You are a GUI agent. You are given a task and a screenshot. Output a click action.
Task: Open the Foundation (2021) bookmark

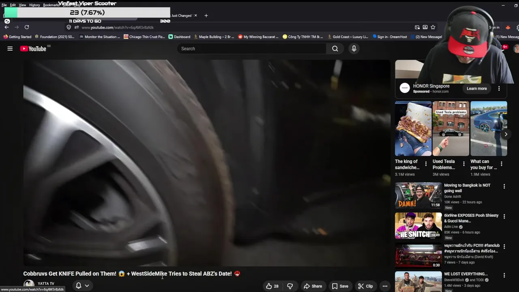tap(54, 37)
